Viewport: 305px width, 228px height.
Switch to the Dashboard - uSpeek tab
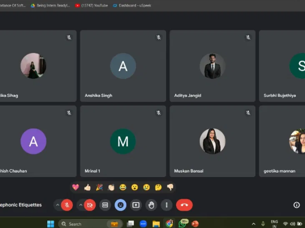coord(132,5)
